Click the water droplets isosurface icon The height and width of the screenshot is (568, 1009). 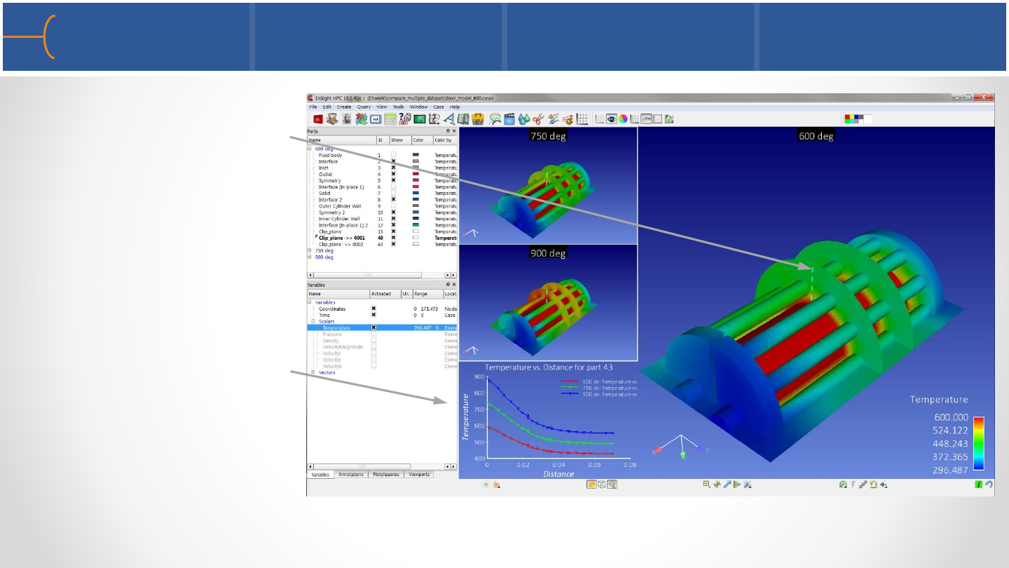coord(523,119)
